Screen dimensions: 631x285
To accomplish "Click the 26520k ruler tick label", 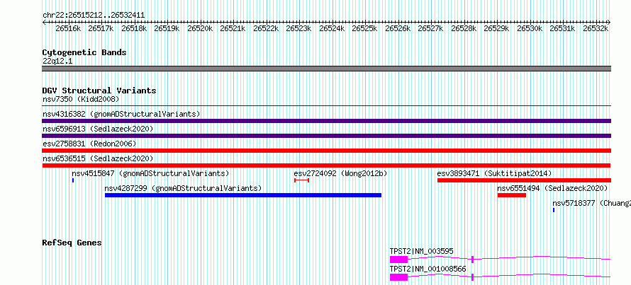I will 201,28.
